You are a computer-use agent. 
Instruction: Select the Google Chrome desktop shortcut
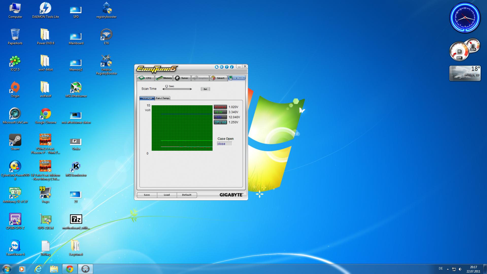46,116
